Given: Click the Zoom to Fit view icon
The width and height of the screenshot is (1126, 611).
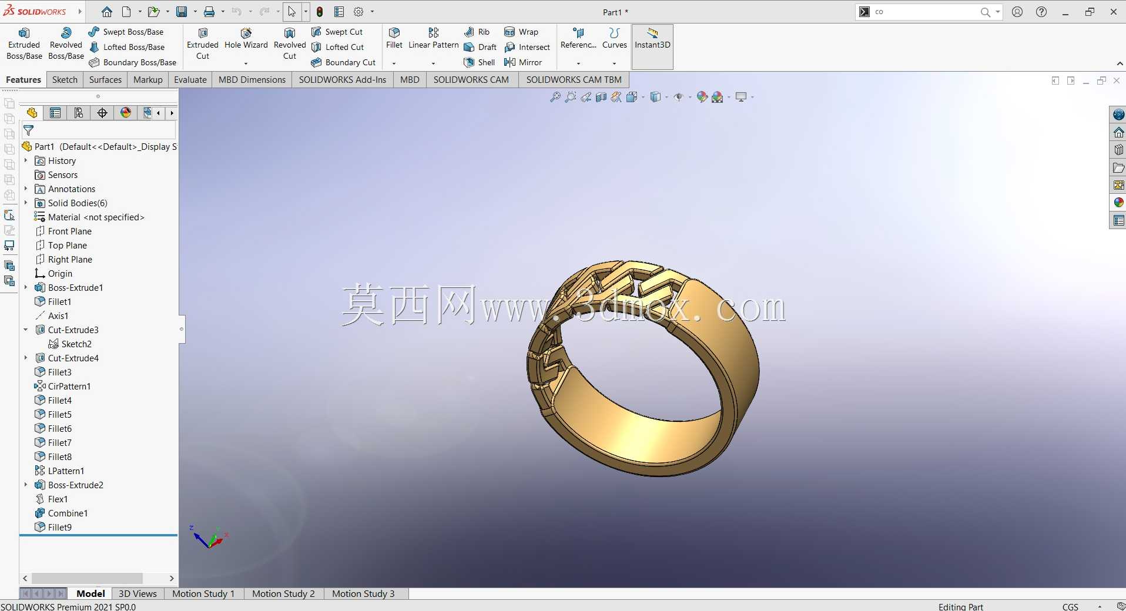Looking at the screenshot, I should pyautogui.click(x=555, y=97).
